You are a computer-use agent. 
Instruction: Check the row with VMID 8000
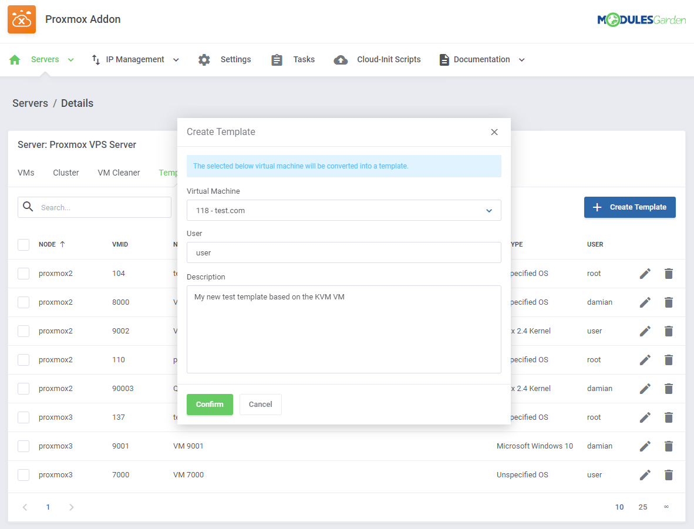coord(23,302)
